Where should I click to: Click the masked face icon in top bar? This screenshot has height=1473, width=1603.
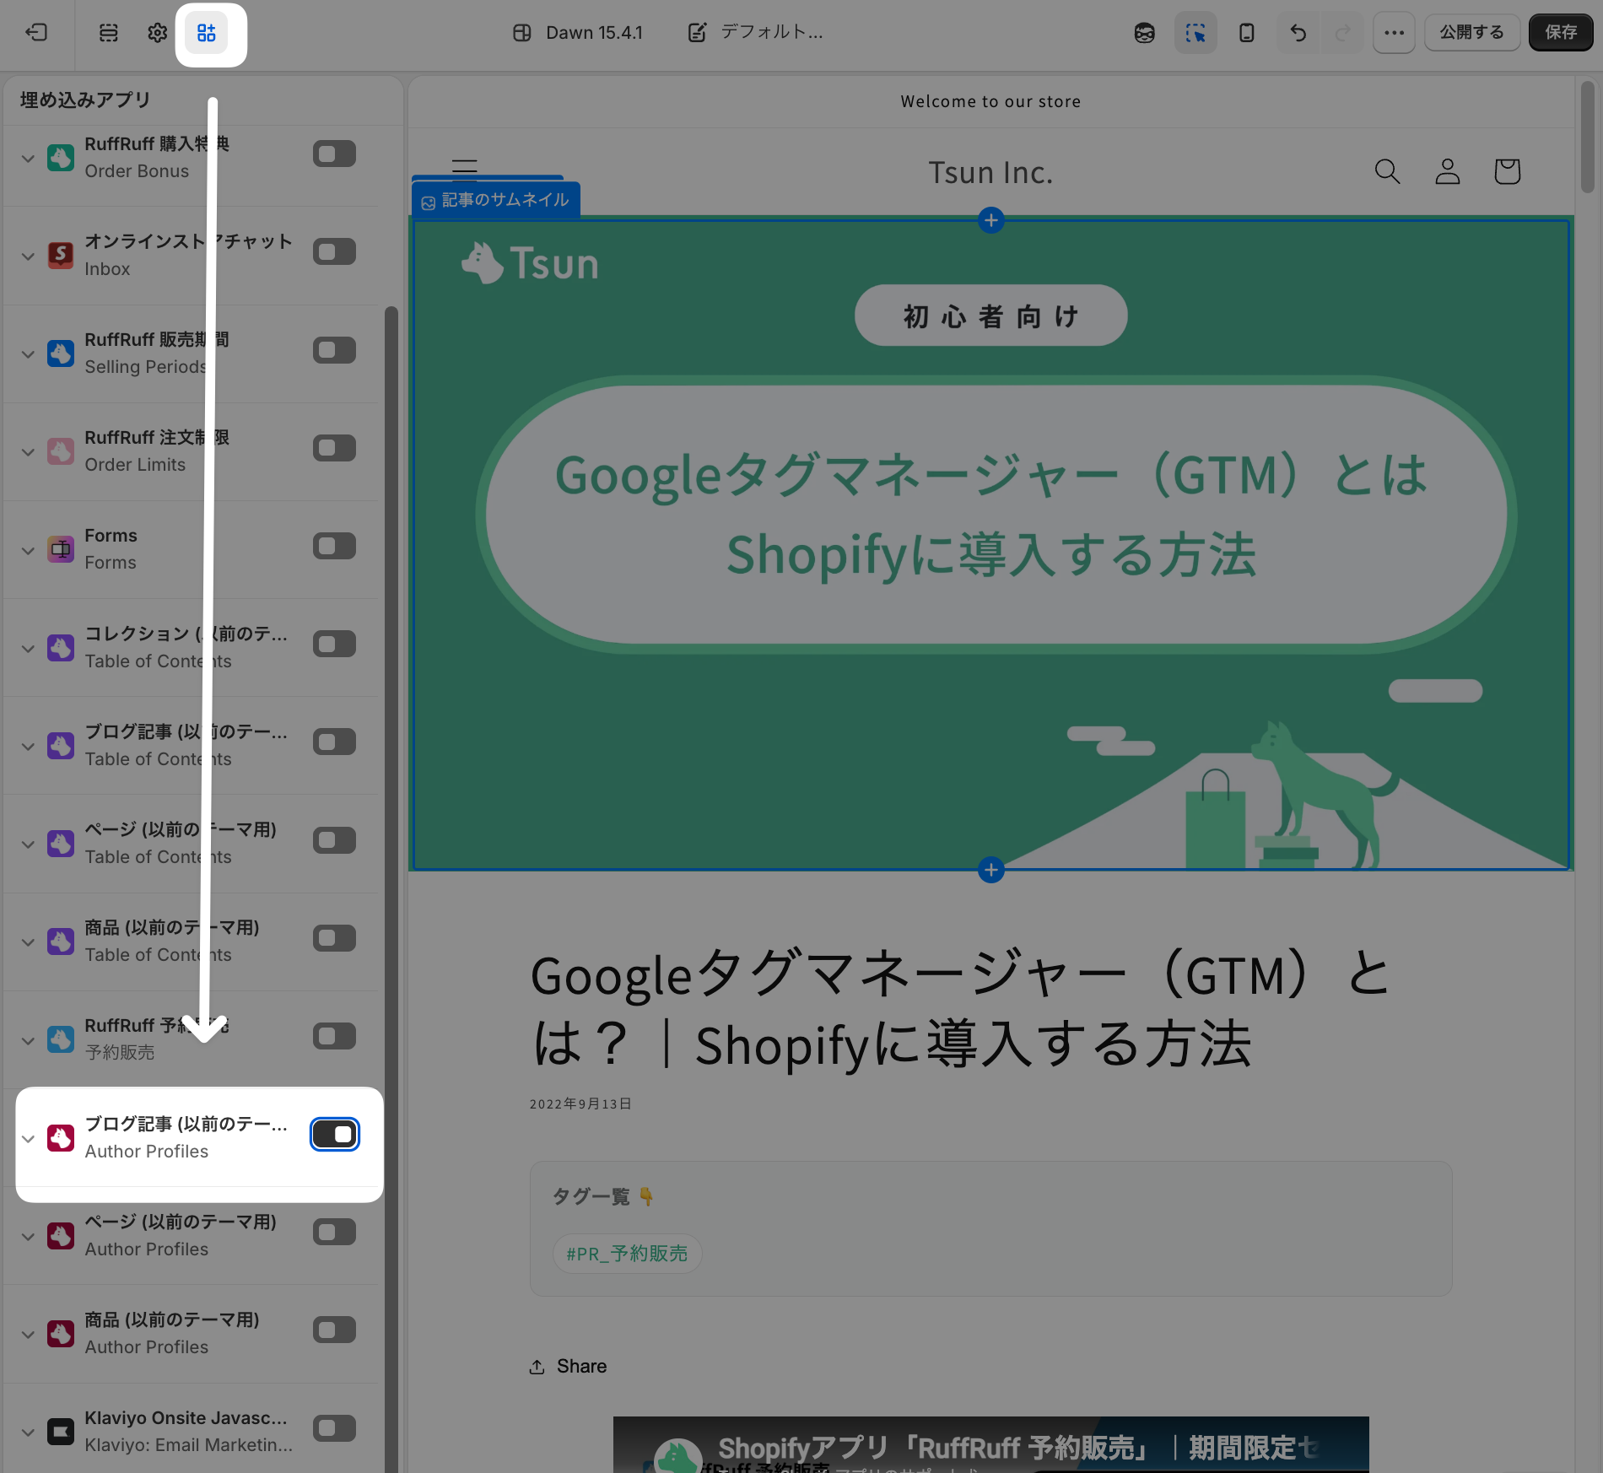pyautogui.click(x=1145, y=33)
